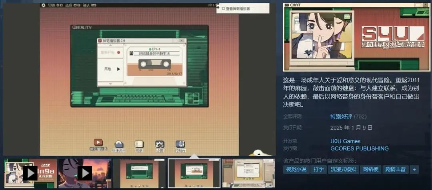Screen dimensions: 432x190
Task: Play the second trailer with sunset girl
Action: pyautogui.click(x=85, y=173)
